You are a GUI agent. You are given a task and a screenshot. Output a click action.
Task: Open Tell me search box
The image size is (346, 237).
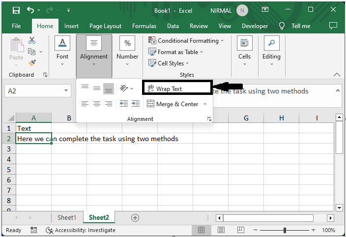[x=295, y=26]
